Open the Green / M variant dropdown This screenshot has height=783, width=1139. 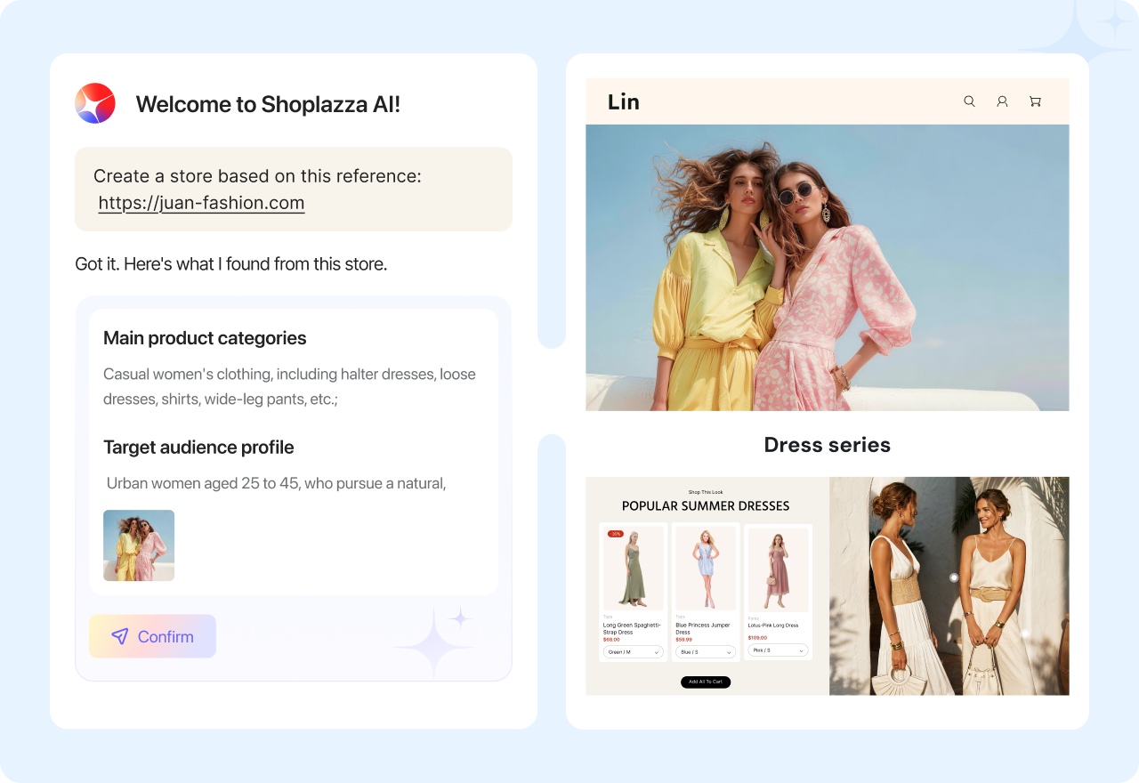[x=633, y=652]
